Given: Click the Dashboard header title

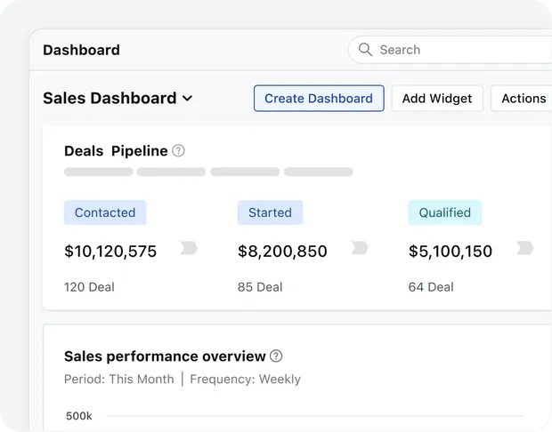Looking at the screenshot, I should click(x=81, y=50).
